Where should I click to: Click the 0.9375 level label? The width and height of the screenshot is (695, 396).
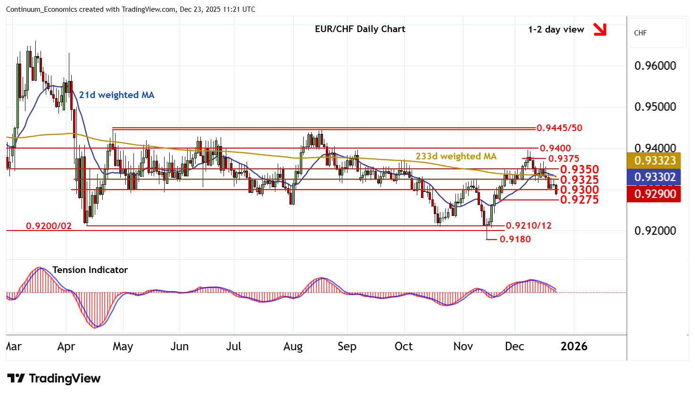point(564,159)
